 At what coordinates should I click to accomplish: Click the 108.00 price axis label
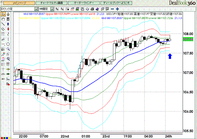[x=188, y=34]
